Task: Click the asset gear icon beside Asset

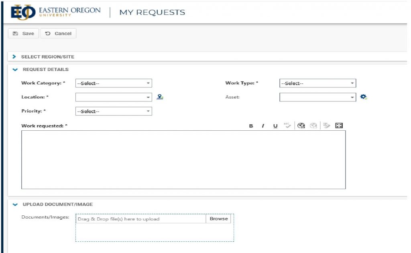Action: click(364, 97)
